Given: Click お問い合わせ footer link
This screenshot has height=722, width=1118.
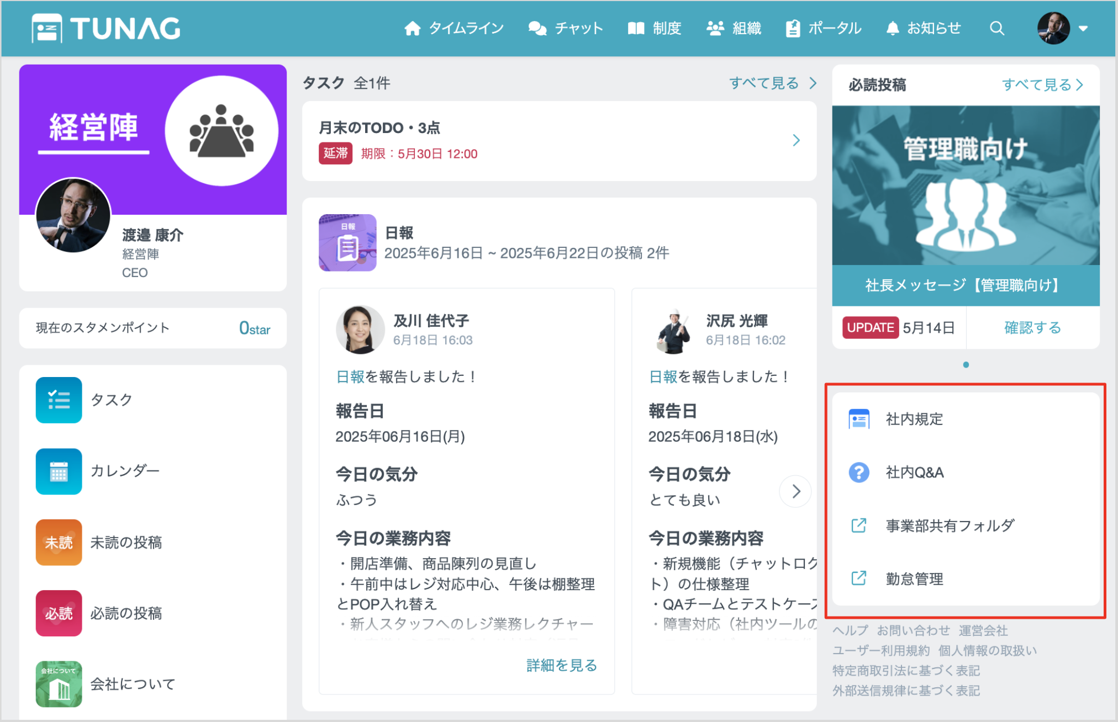Looking at the screenshot, I should point(913,630).
